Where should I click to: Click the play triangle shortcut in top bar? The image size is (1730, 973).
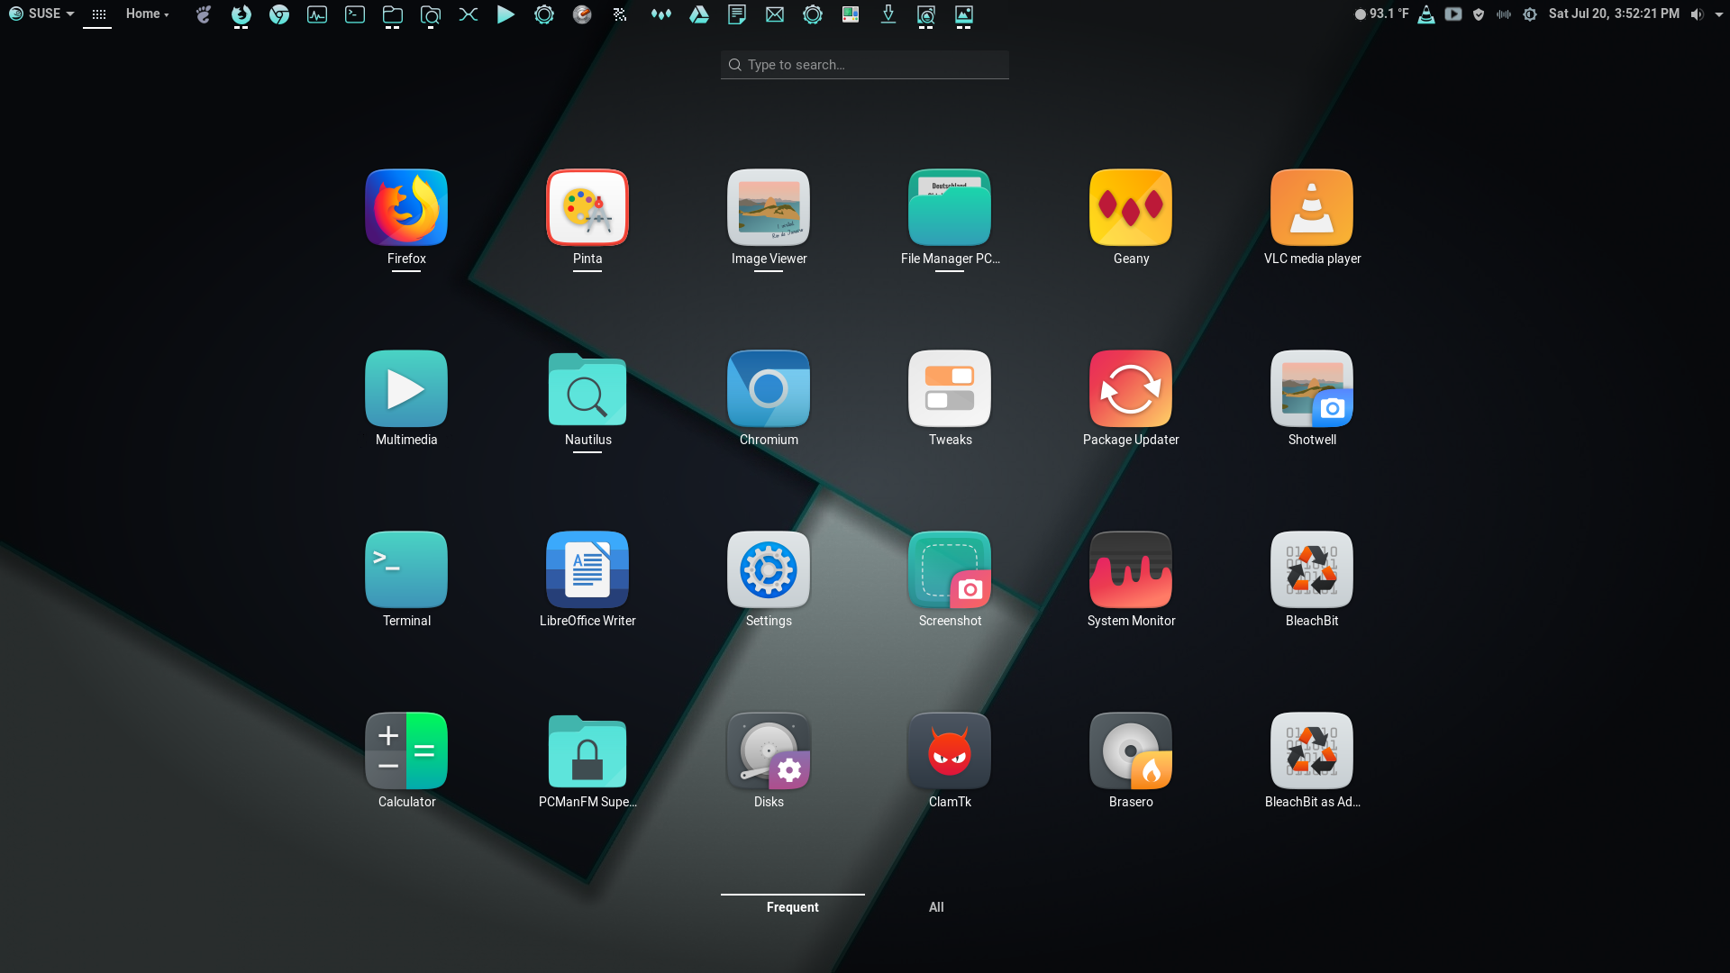(x=506, y=14)
